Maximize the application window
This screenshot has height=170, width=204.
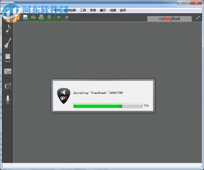coord(187,3)
